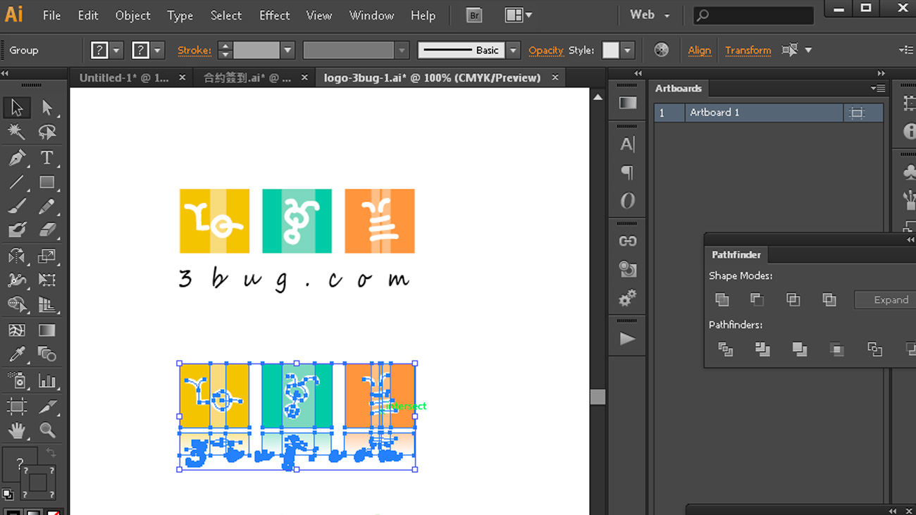This screenshot has width=916, height=515.
Task: Select the Symbol Sprayer tool
Action: coord(16,381)
